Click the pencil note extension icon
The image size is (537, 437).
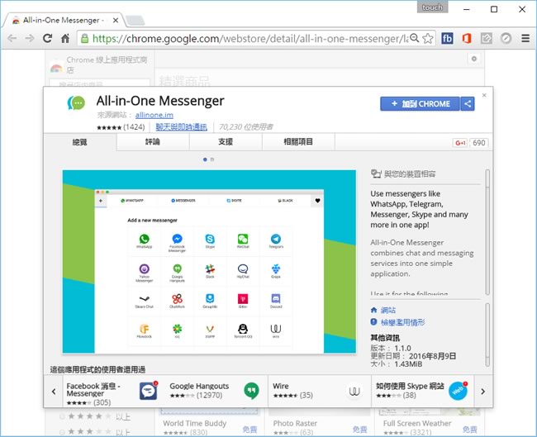pos(487,38)
